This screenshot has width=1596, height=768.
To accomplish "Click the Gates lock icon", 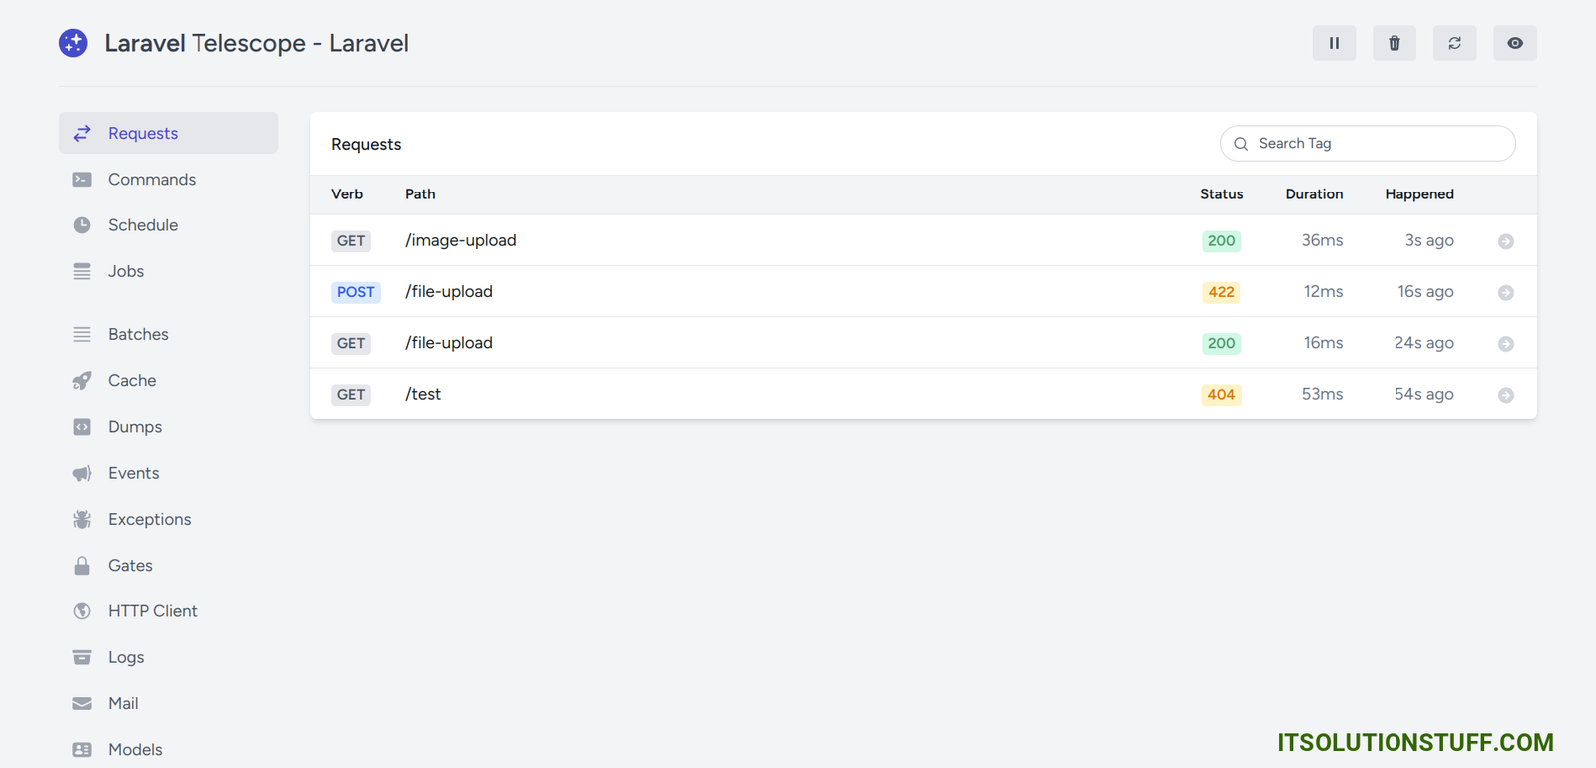I will point(82,566).
